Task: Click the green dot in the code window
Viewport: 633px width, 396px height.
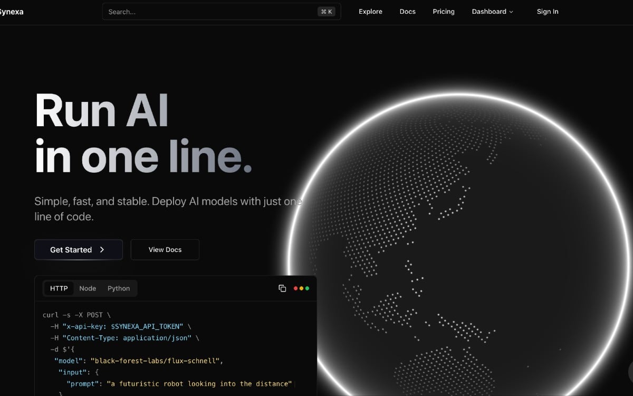Action: [307, 288]
